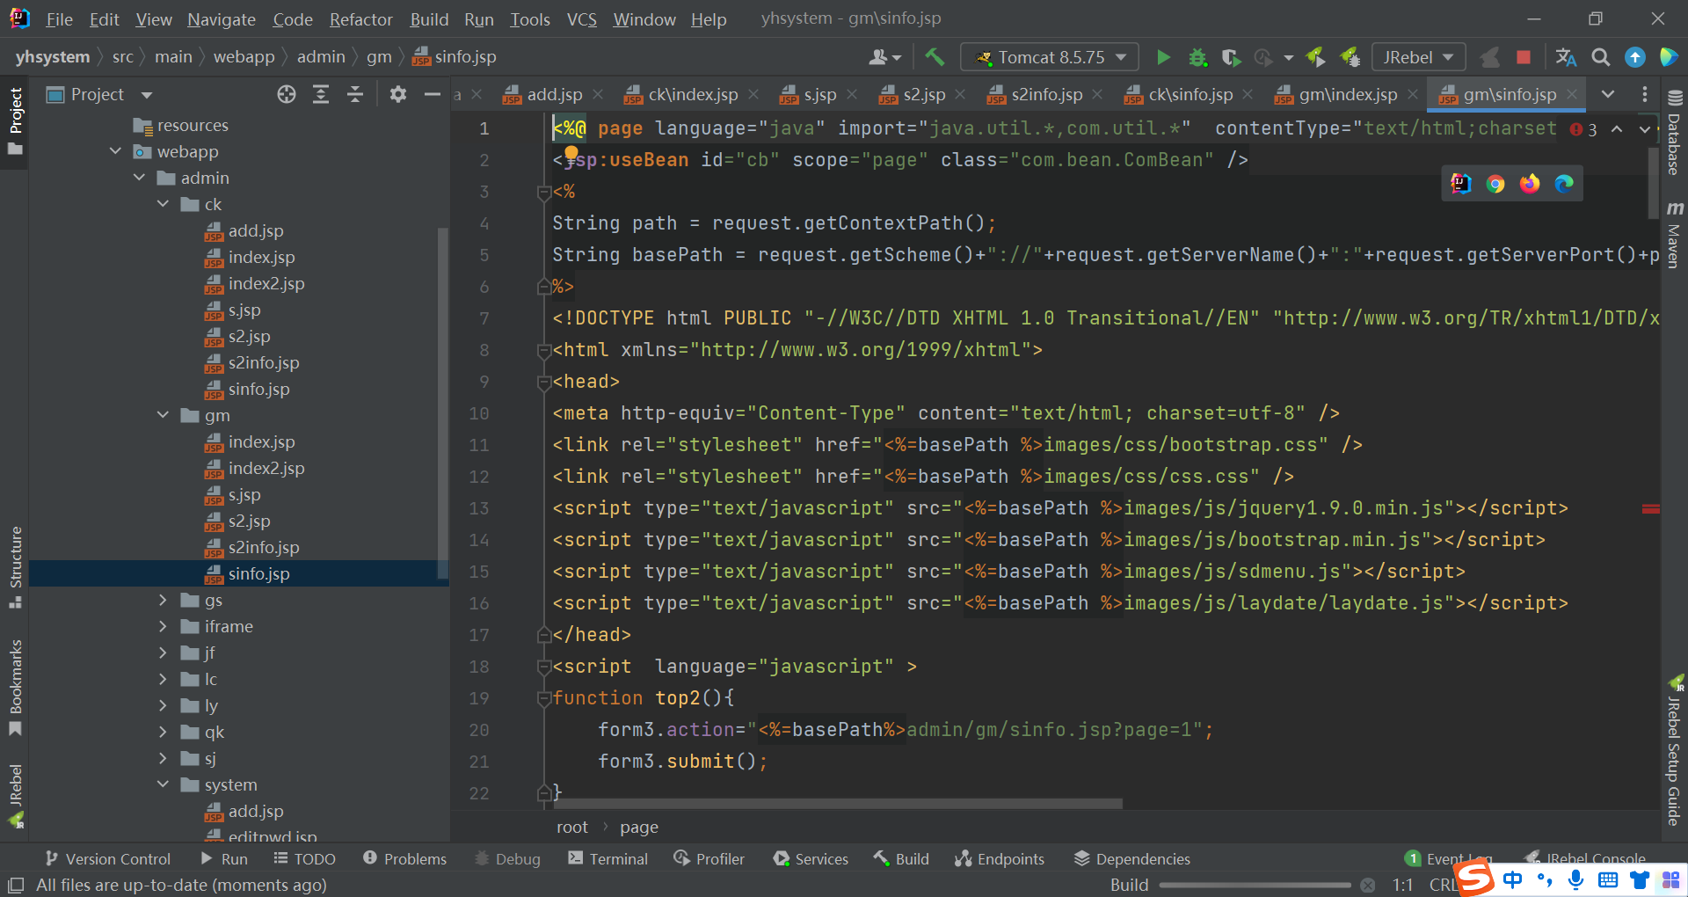Open Project view selector dropdown
This screenshot has height=897, width=1688.
(x=99, y=94)
